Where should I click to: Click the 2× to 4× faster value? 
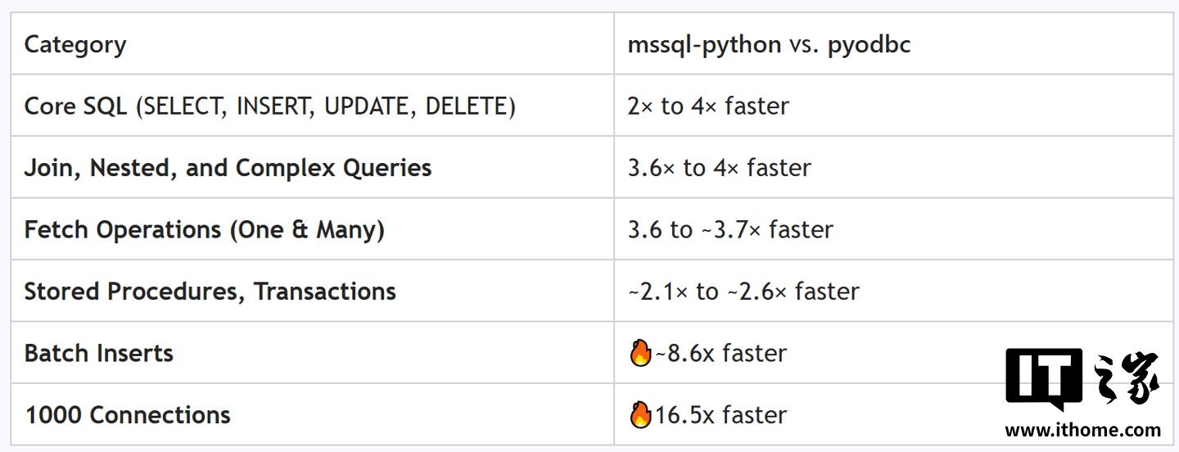point(708,106)
